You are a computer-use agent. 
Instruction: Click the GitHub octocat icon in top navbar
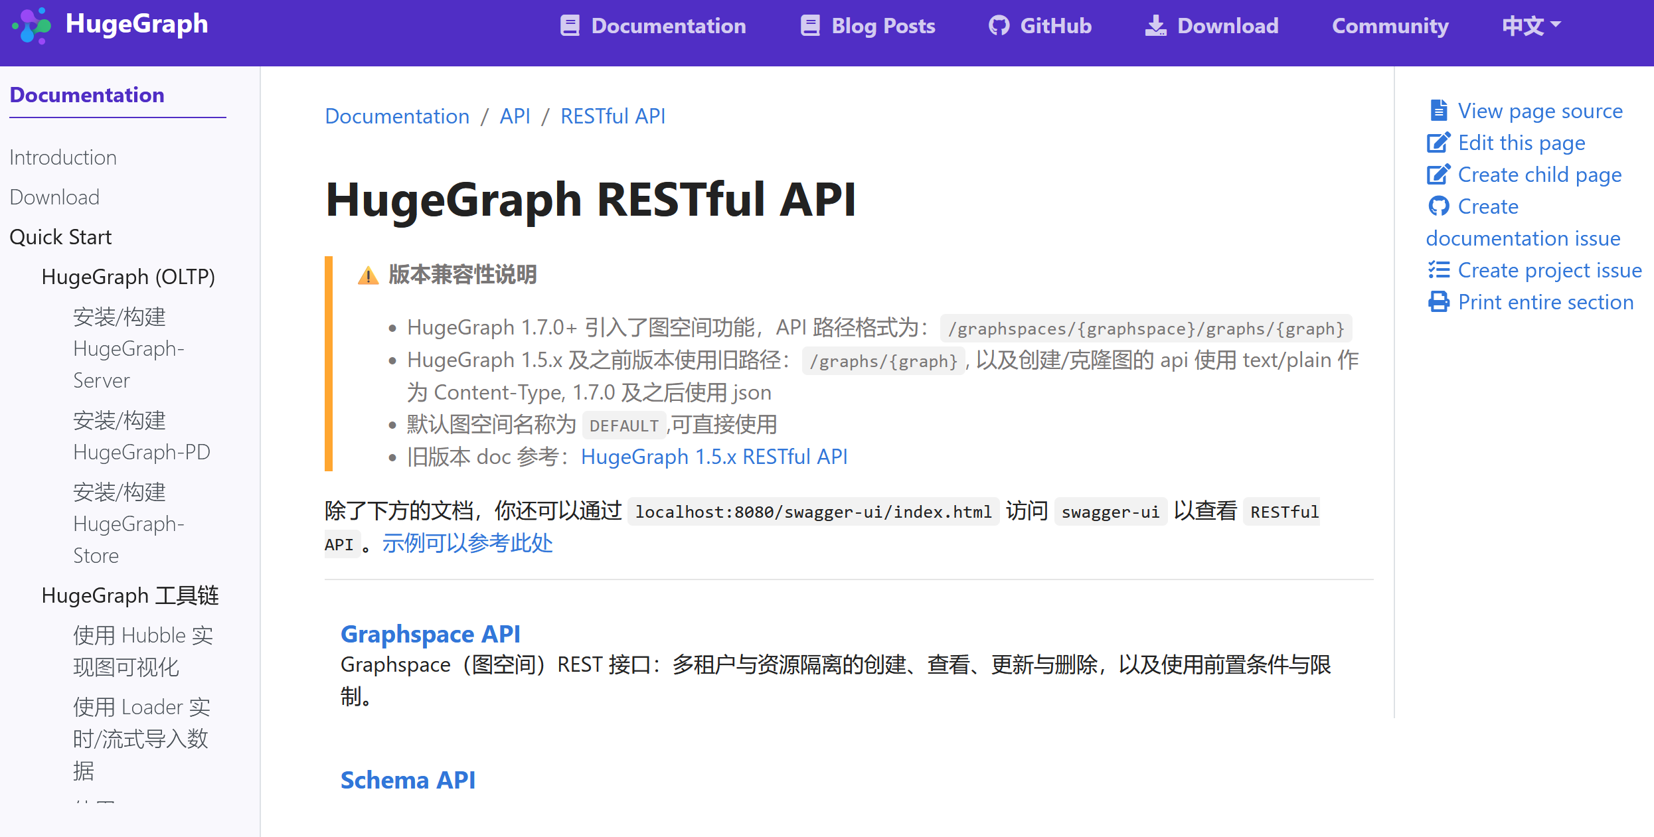999,26
